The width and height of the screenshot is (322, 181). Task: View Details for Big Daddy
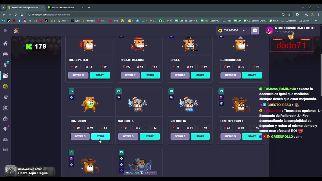coord(80,136)
